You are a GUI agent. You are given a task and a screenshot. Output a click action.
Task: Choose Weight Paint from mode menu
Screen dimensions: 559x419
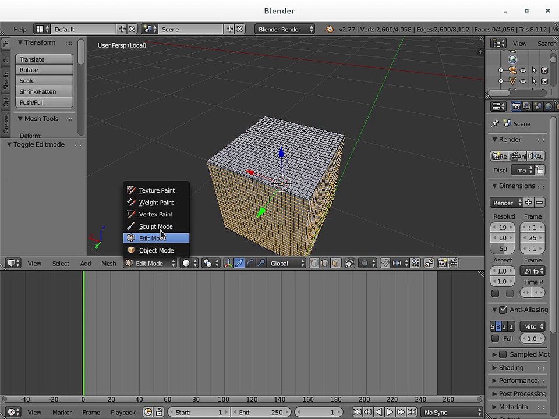(156, 203)
